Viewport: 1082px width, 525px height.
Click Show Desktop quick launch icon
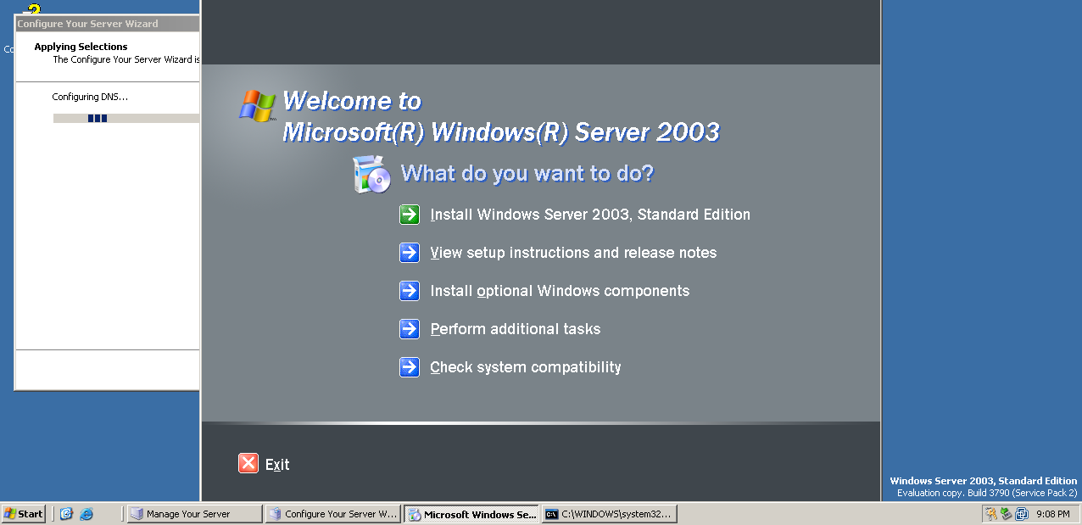pyautogui.click(x=67, y=514)
